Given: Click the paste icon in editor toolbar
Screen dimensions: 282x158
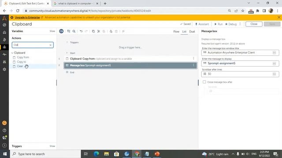Looking at the screenshot, I should click(x=104, y=31).
